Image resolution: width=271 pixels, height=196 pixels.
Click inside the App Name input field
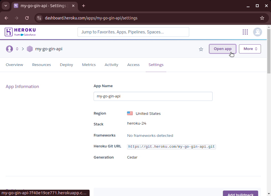(153, 96)
